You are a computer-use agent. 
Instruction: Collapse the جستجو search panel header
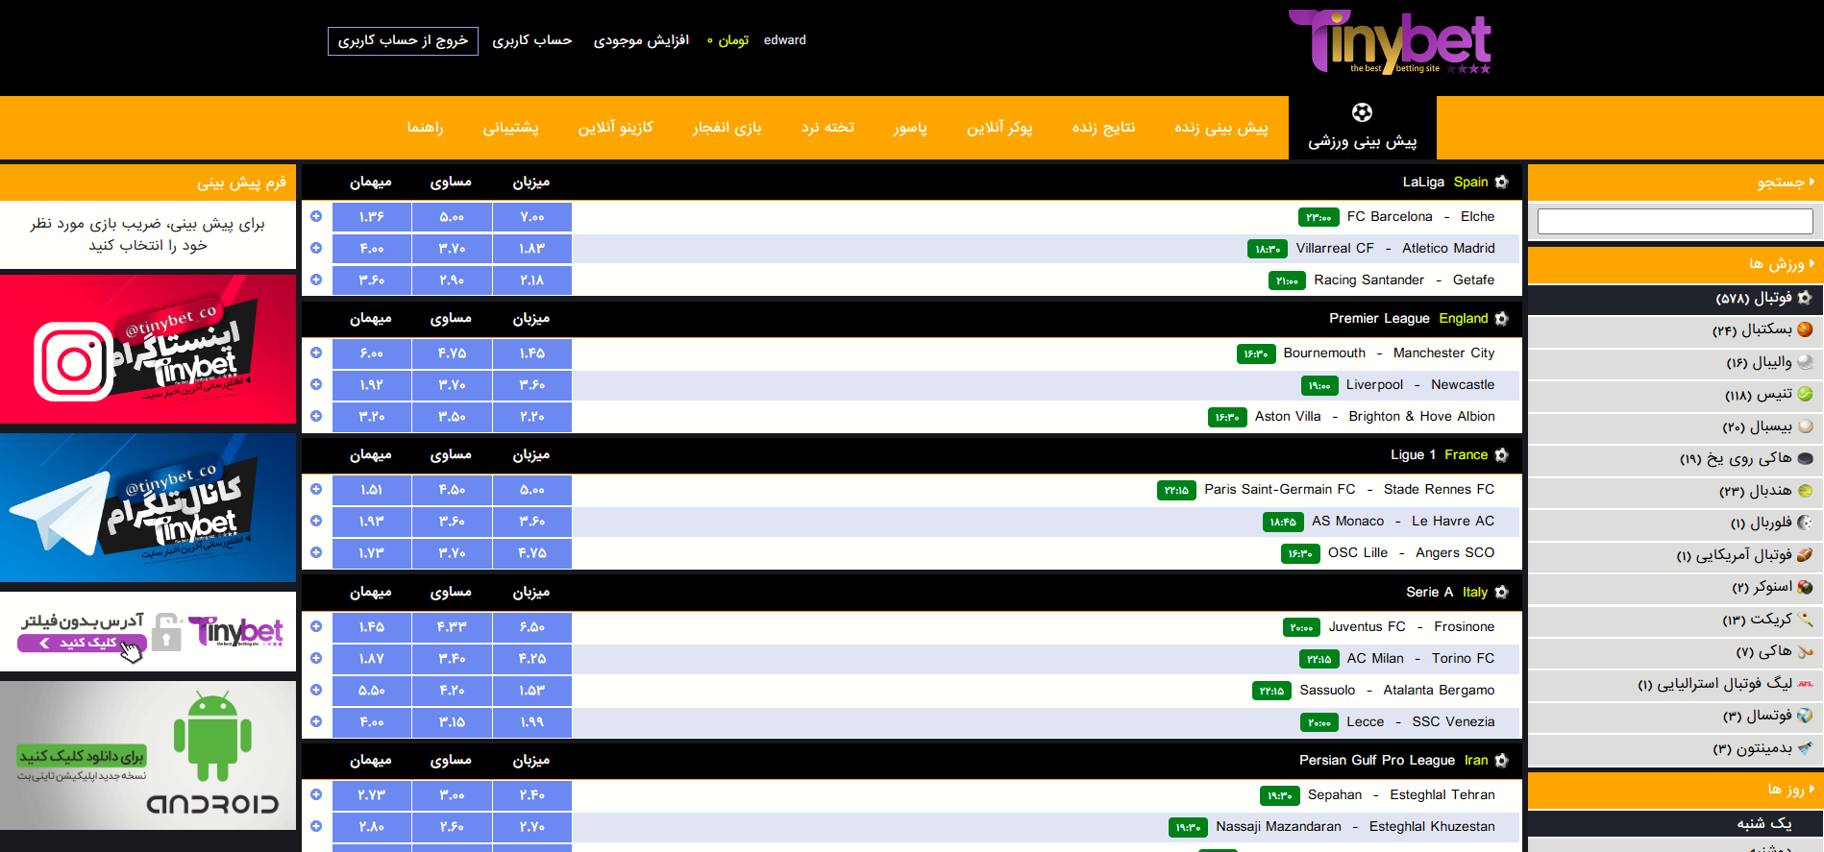(x=1675, y=182)
